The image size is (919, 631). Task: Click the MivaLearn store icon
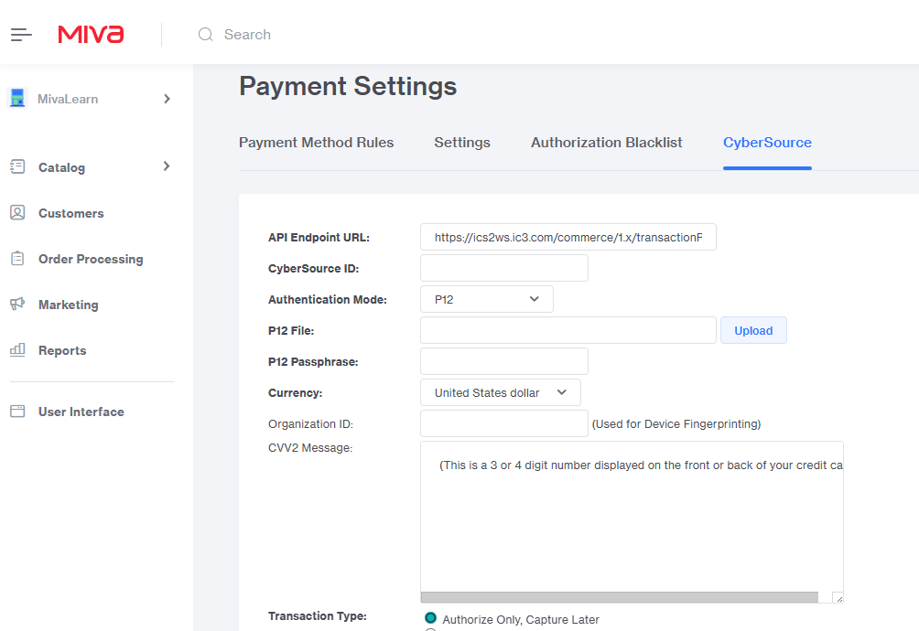(x=18, y=99)
